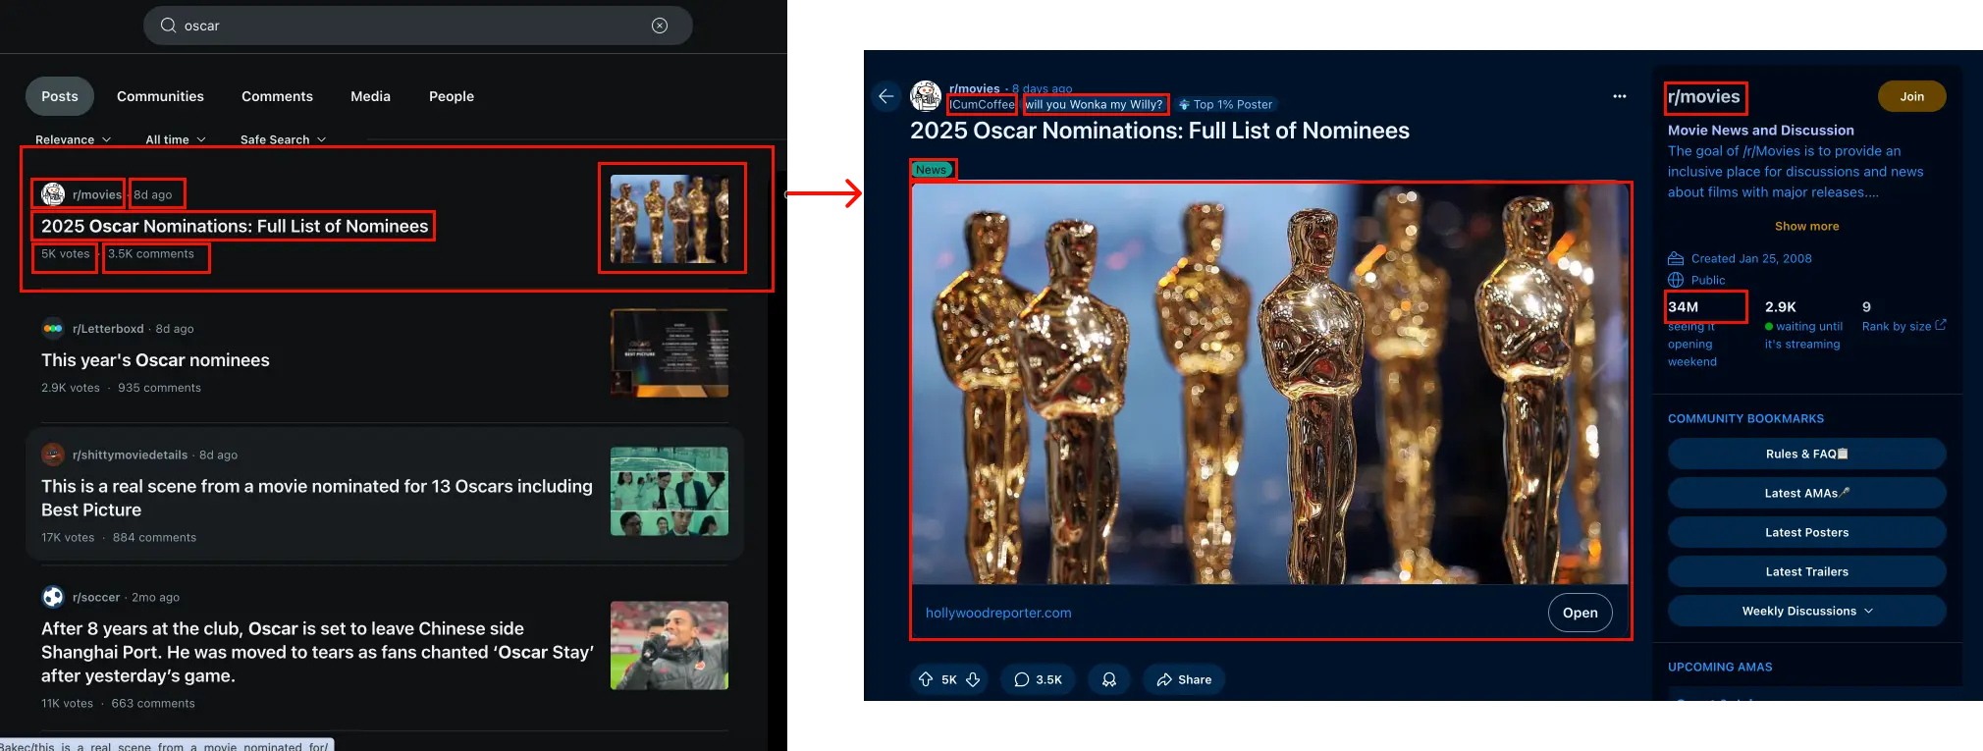1983x751 pixels.
Task: Click the r/movies avatar in post header
Action: [x=926, y=96]
